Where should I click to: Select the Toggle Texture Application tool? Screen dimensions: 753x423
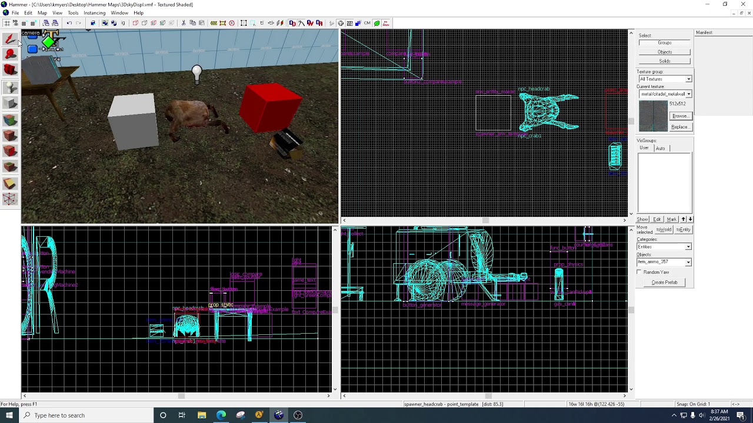(10, 119)
